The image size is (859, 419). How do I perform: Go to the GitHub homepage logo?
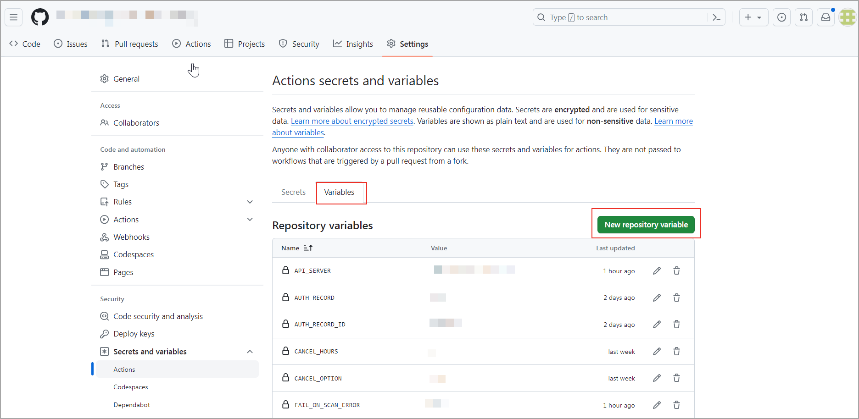(x=40, y=17)
